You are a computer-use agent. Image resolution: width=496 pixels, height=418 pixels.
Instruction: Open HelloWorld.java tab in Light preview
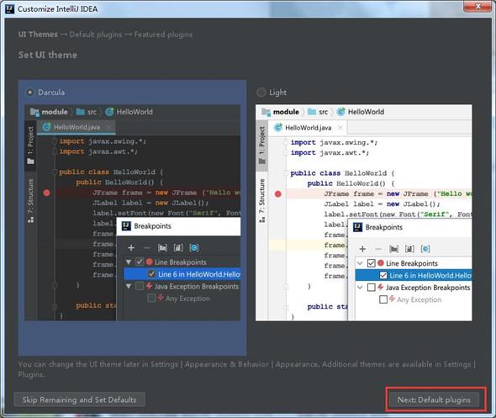pyautogui.click(x=308, y=128)
